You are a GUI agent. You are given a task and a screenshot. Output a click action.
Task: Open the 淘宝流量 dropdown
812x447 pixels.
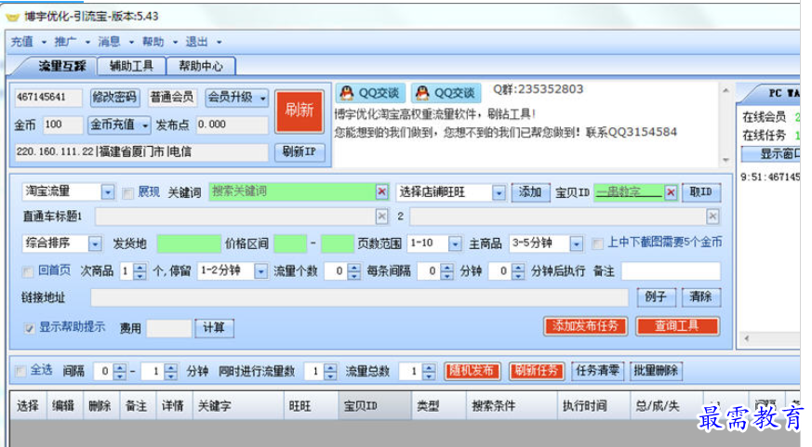coord(108,192)
